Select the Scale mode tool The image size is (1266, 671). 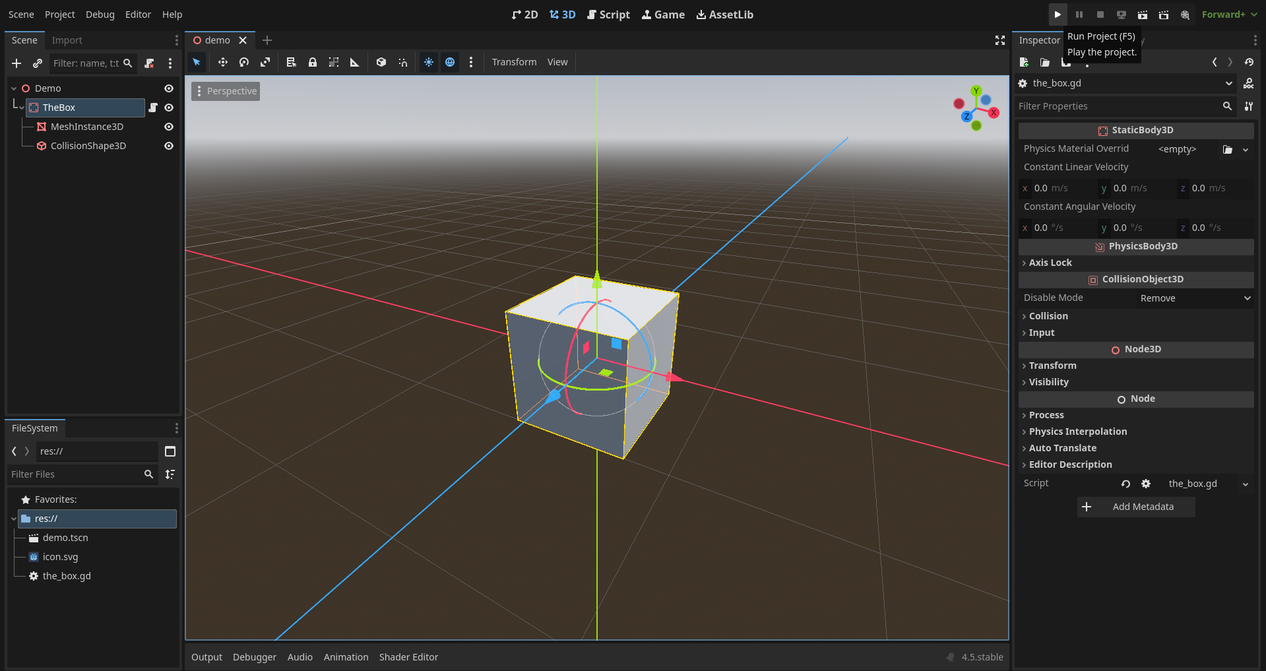(x=265, y=62)
